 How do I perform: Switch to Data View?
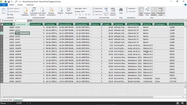coord(141,12)
